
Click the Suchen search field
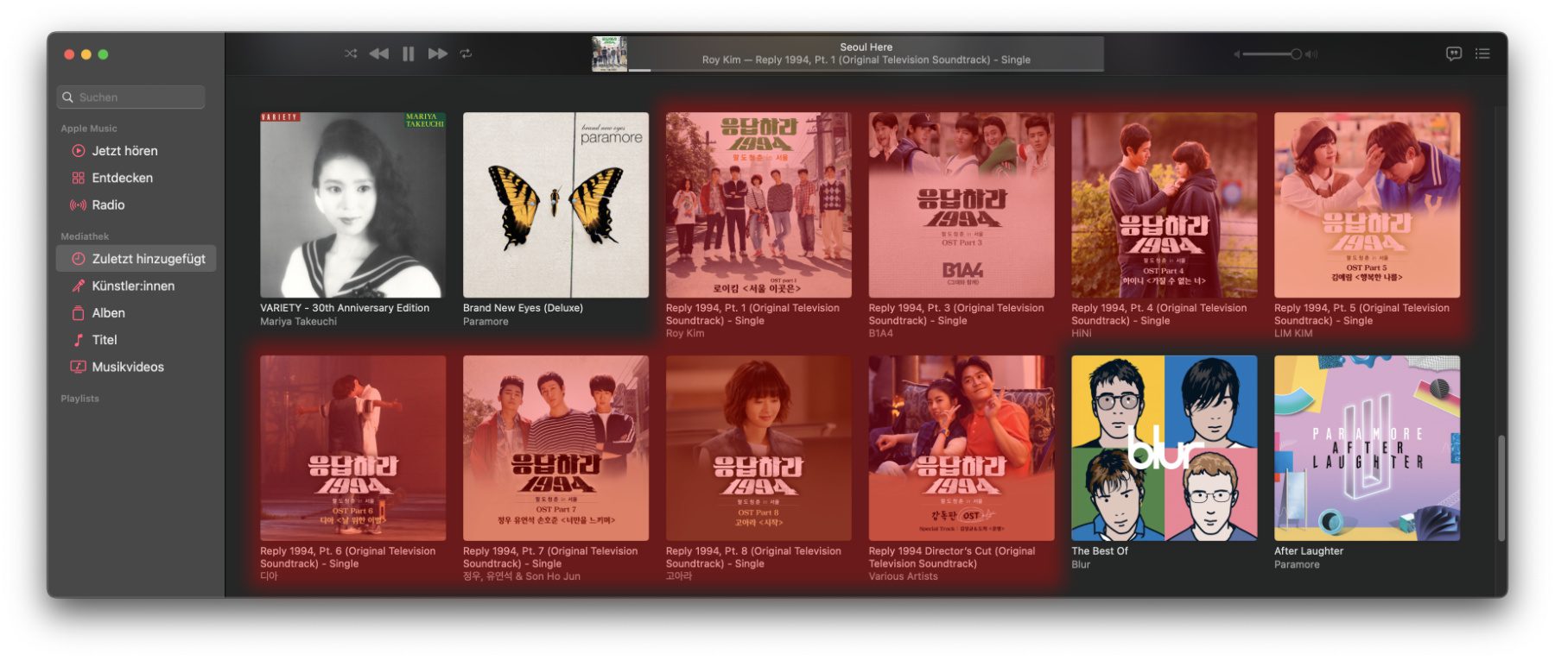pyautogui.click(x=131, y=97)
